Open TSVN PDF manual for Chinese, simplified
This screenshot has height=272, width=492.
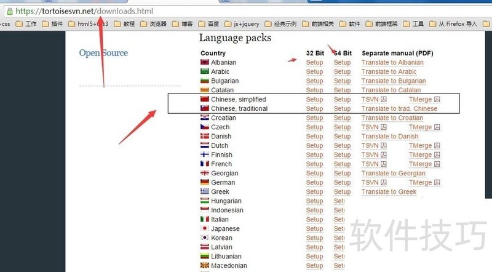[374, 100]
